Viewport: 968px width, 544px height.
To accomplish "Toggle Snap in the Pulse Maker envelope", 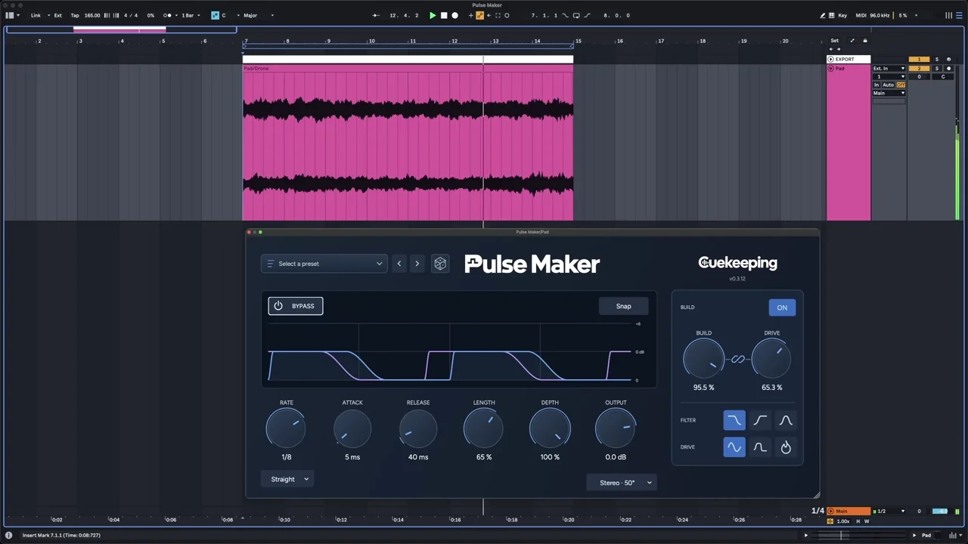I will [623, 306].
